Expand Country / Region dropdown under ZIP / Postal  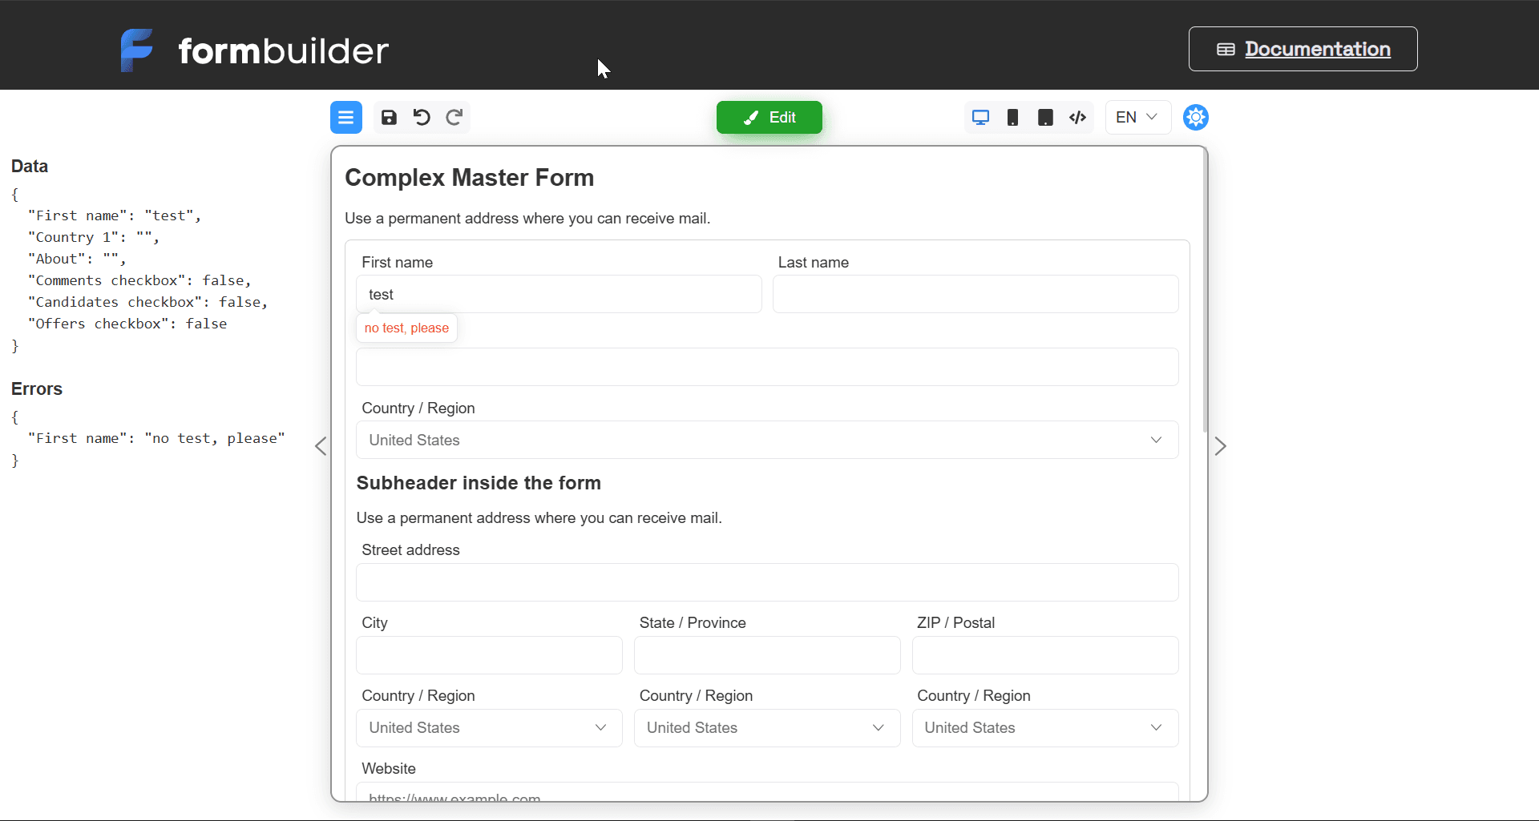pos(1044,728)
